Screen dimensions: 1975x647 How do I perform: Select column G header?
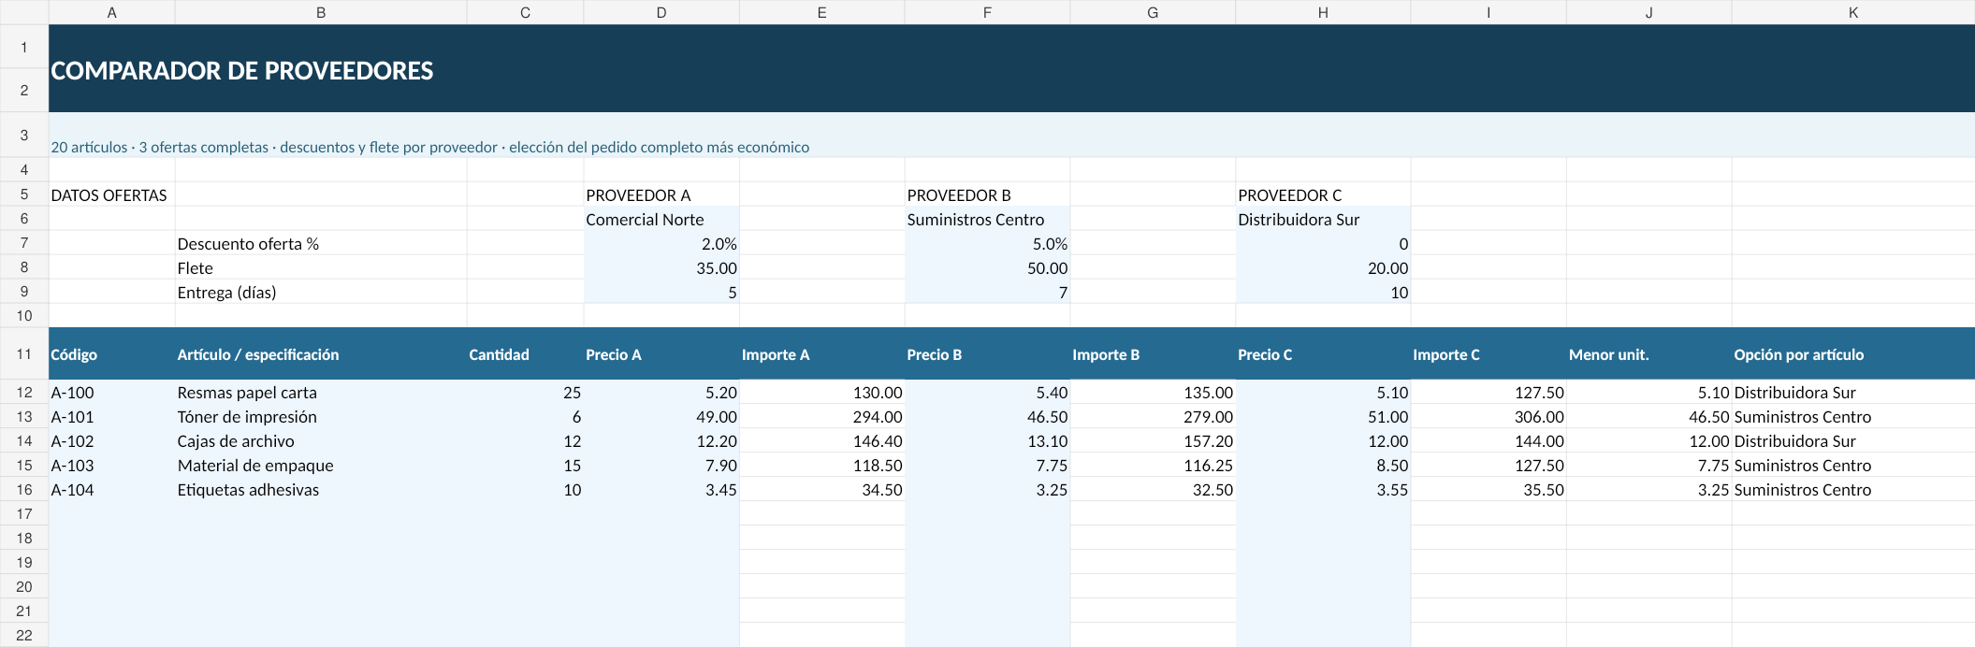pos(1153,12)
